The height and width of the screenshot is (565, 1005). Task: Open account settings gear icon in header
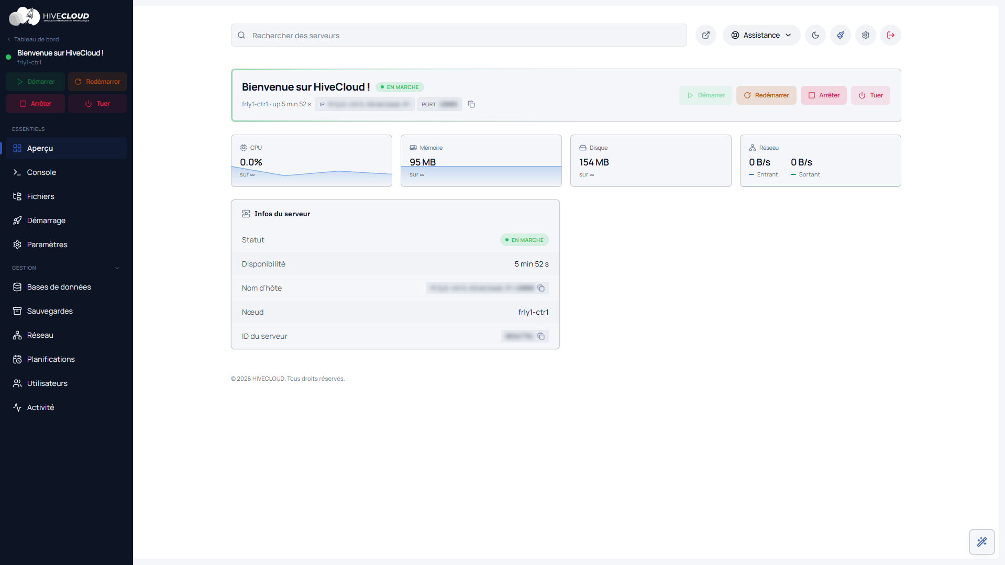point(866,35)
